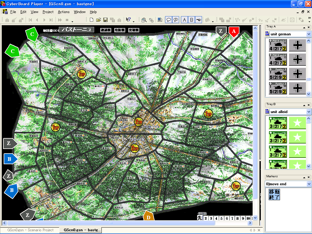Open the Actions menu
This screenshot has height=234, width=312.
[x=64, y=12]
